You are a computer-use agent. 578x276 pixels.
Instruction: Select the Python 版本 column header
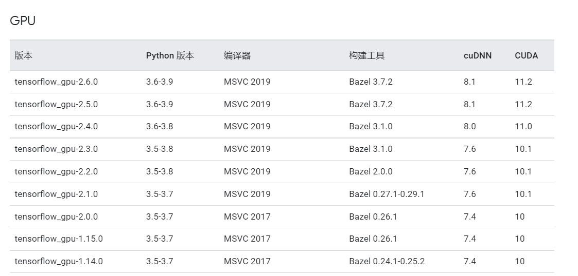(170, 55)
